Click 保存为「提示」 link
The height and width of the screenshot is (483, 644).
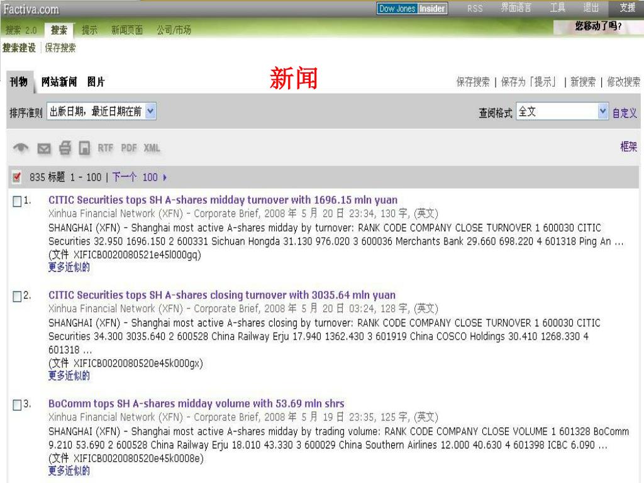(x=529, y=82)
